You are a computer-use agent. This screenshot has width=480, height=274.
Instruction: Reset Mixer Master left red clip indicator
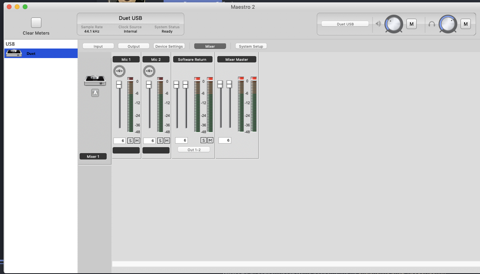pos(241,78)
